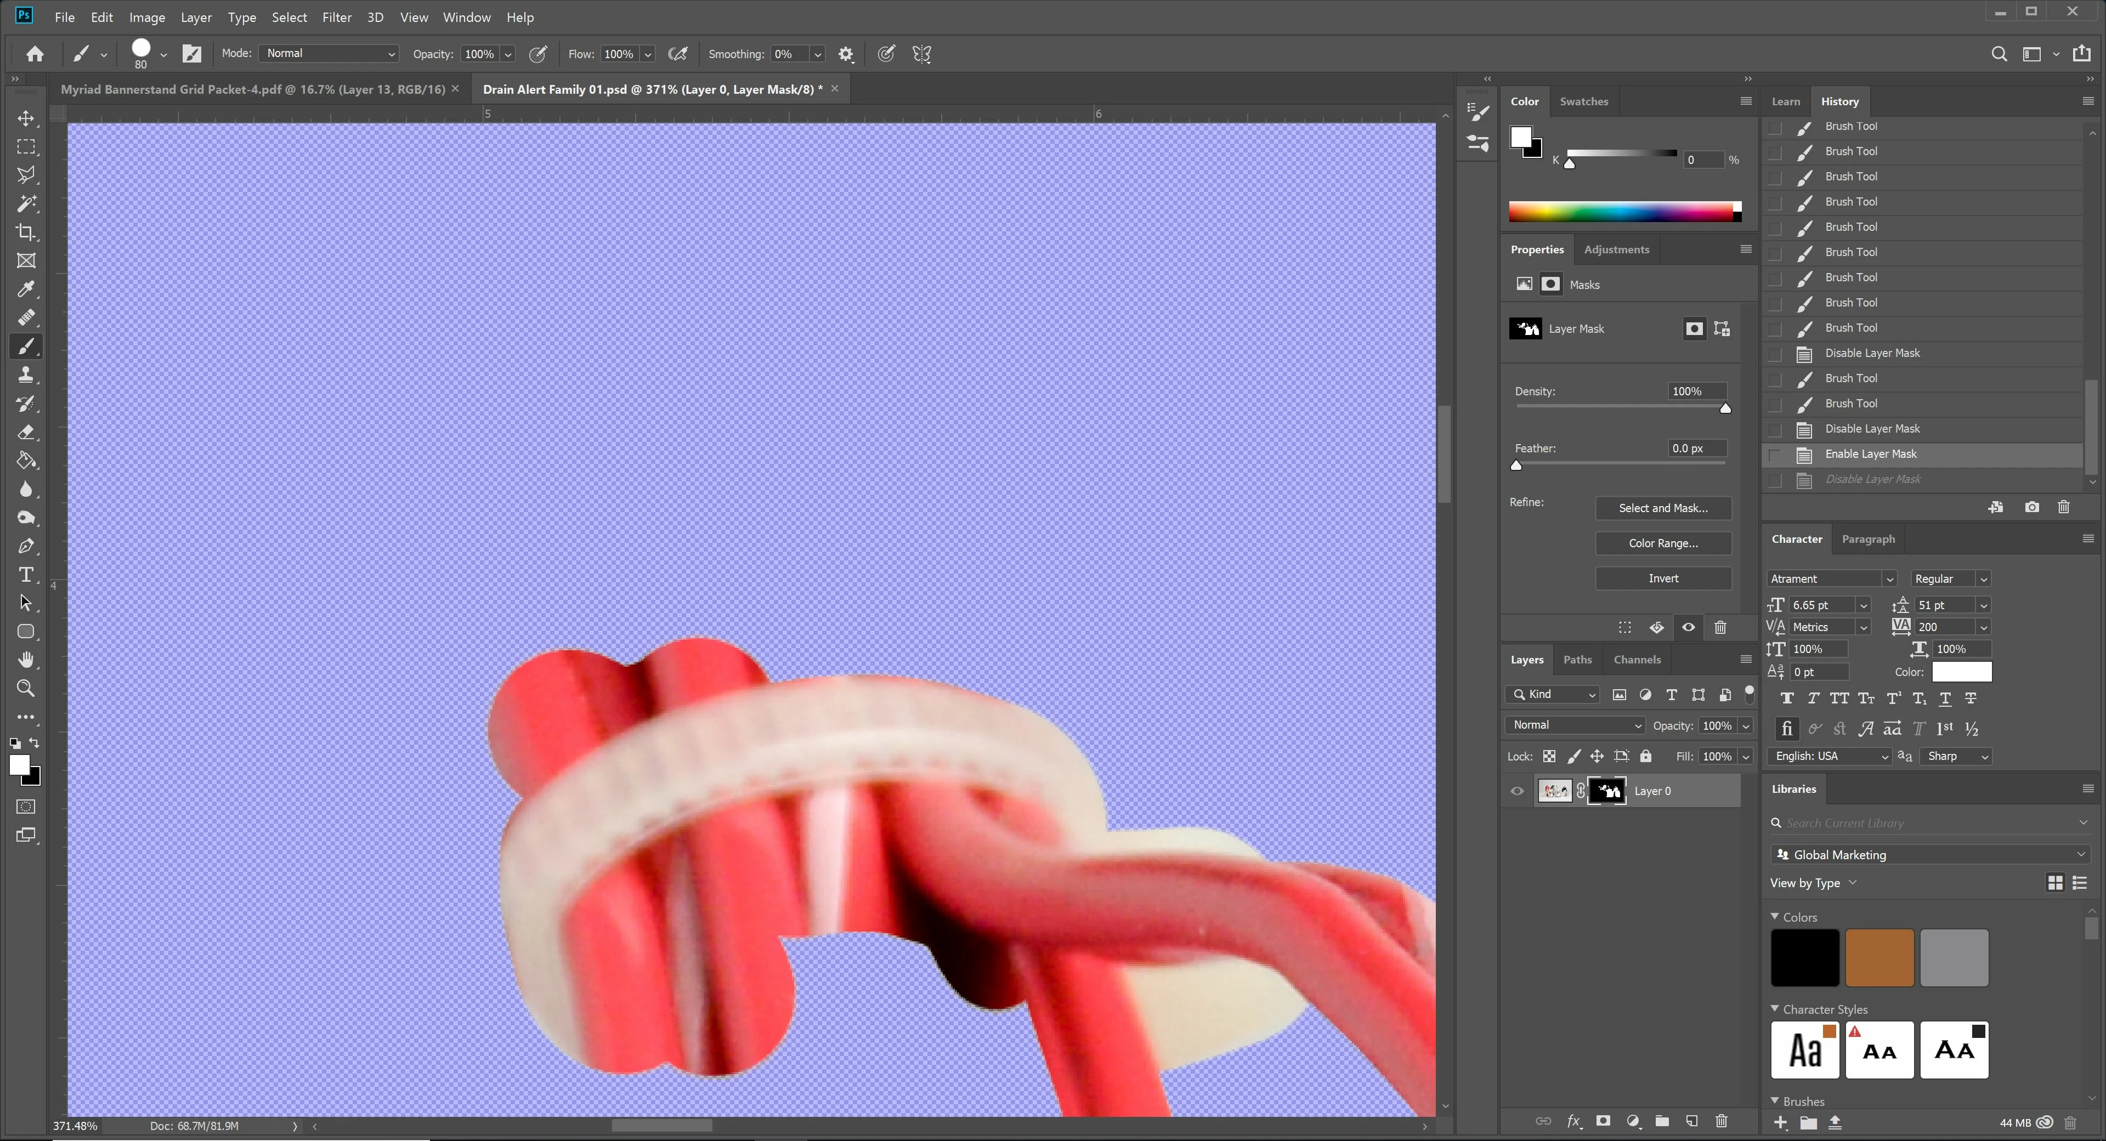The image size is (2106, 1141).
Task: Click the delete mask trash icon
Action: point(1720,628)
